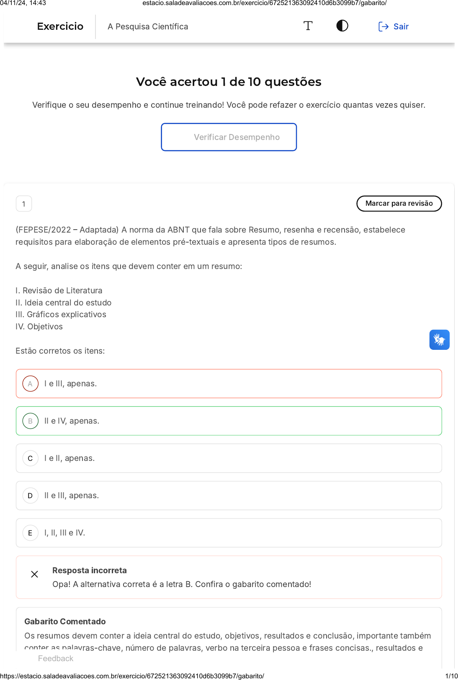Click the X icon beside Resposta incorreta

[35, 574]
